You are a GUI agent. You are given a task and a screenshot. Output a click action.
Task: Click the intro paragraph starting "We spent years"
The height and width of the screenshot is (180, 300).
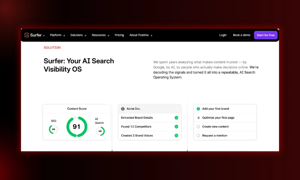pos(206,70)
